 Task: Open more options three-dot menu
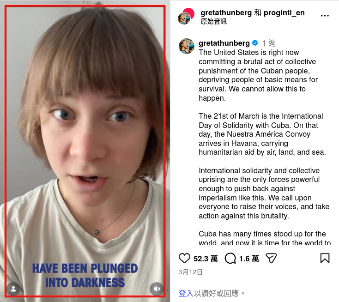tap(325, 16)
